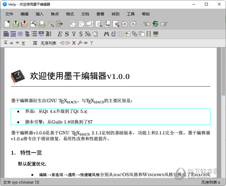Open the A-to-B replace tool
This screenshot has width=226, height=186.
point(107,24)
